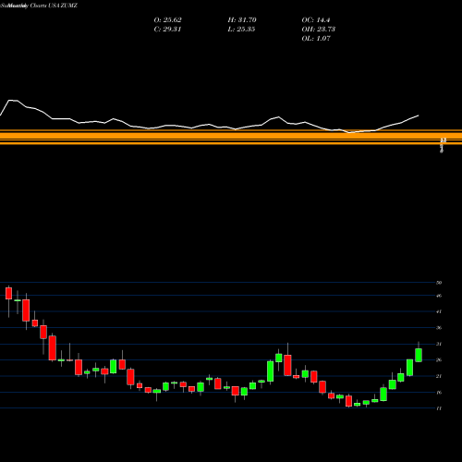The height and width of the screenshot is (462, 462).
Task: Click the price axis label 16
Action: [x=439, y=393]
